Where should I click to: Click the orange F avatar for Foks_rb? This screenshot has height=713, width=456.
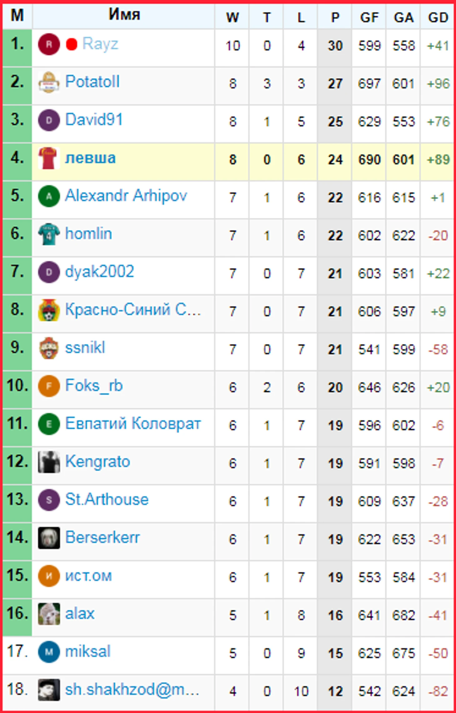49,386
